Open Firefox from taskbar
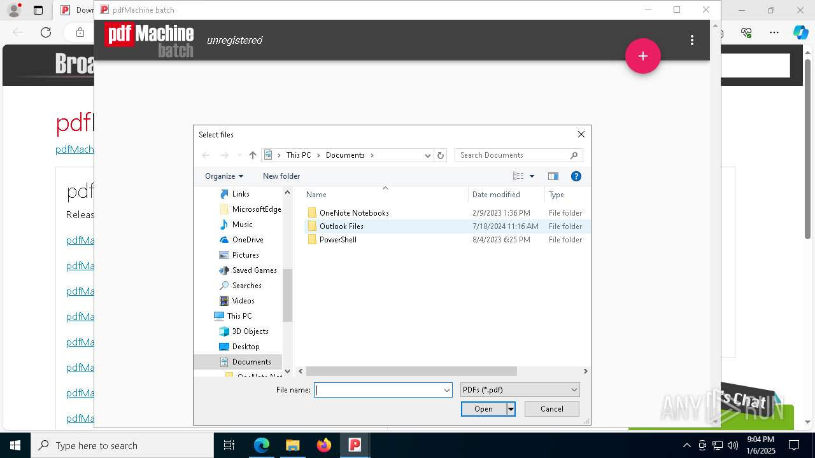This screenshot has height=458, width=815. pyautogui.click(x=323, y=445)
